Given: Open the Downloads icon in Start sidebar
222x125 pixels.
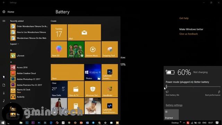Looking at the screenshot, I should coord(4,93).
